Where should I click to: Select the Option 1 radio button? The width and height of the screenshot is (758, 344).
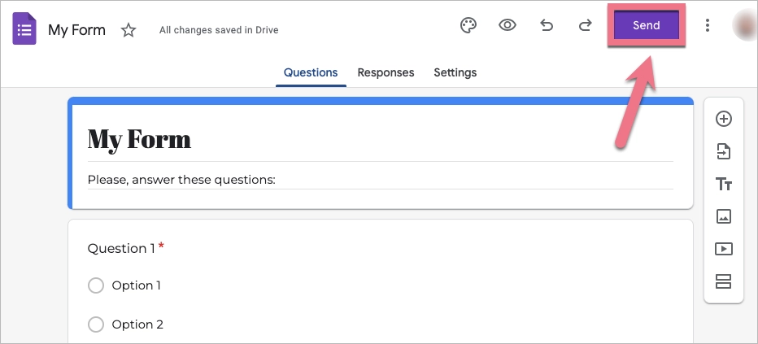click(x=96, y=285)
